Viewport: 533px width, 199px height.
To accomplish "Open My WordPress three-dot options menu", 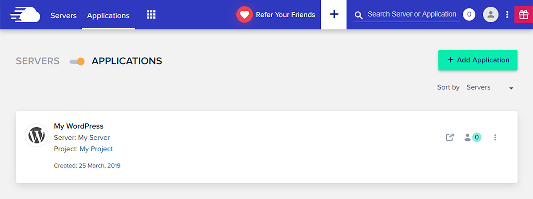I will point(495,137).
